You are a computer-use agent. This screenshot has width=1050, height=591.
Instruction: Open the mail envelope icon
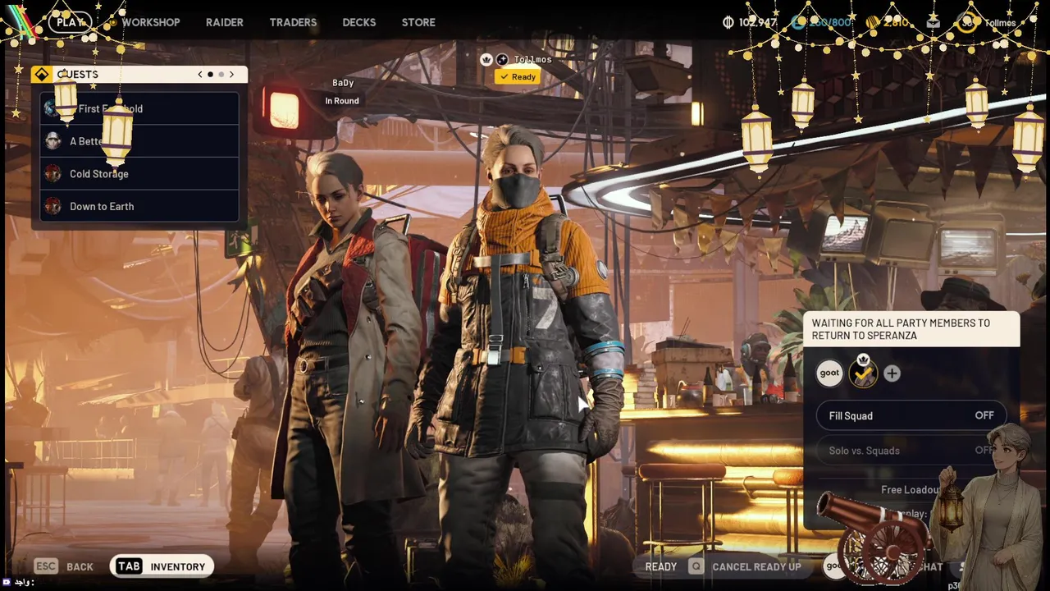(934, 22)
